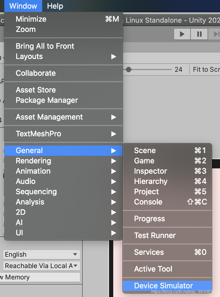This screenshot has width=220, height=297.
Task: Open the English language dropdown
Action: [x=42, y=255]
